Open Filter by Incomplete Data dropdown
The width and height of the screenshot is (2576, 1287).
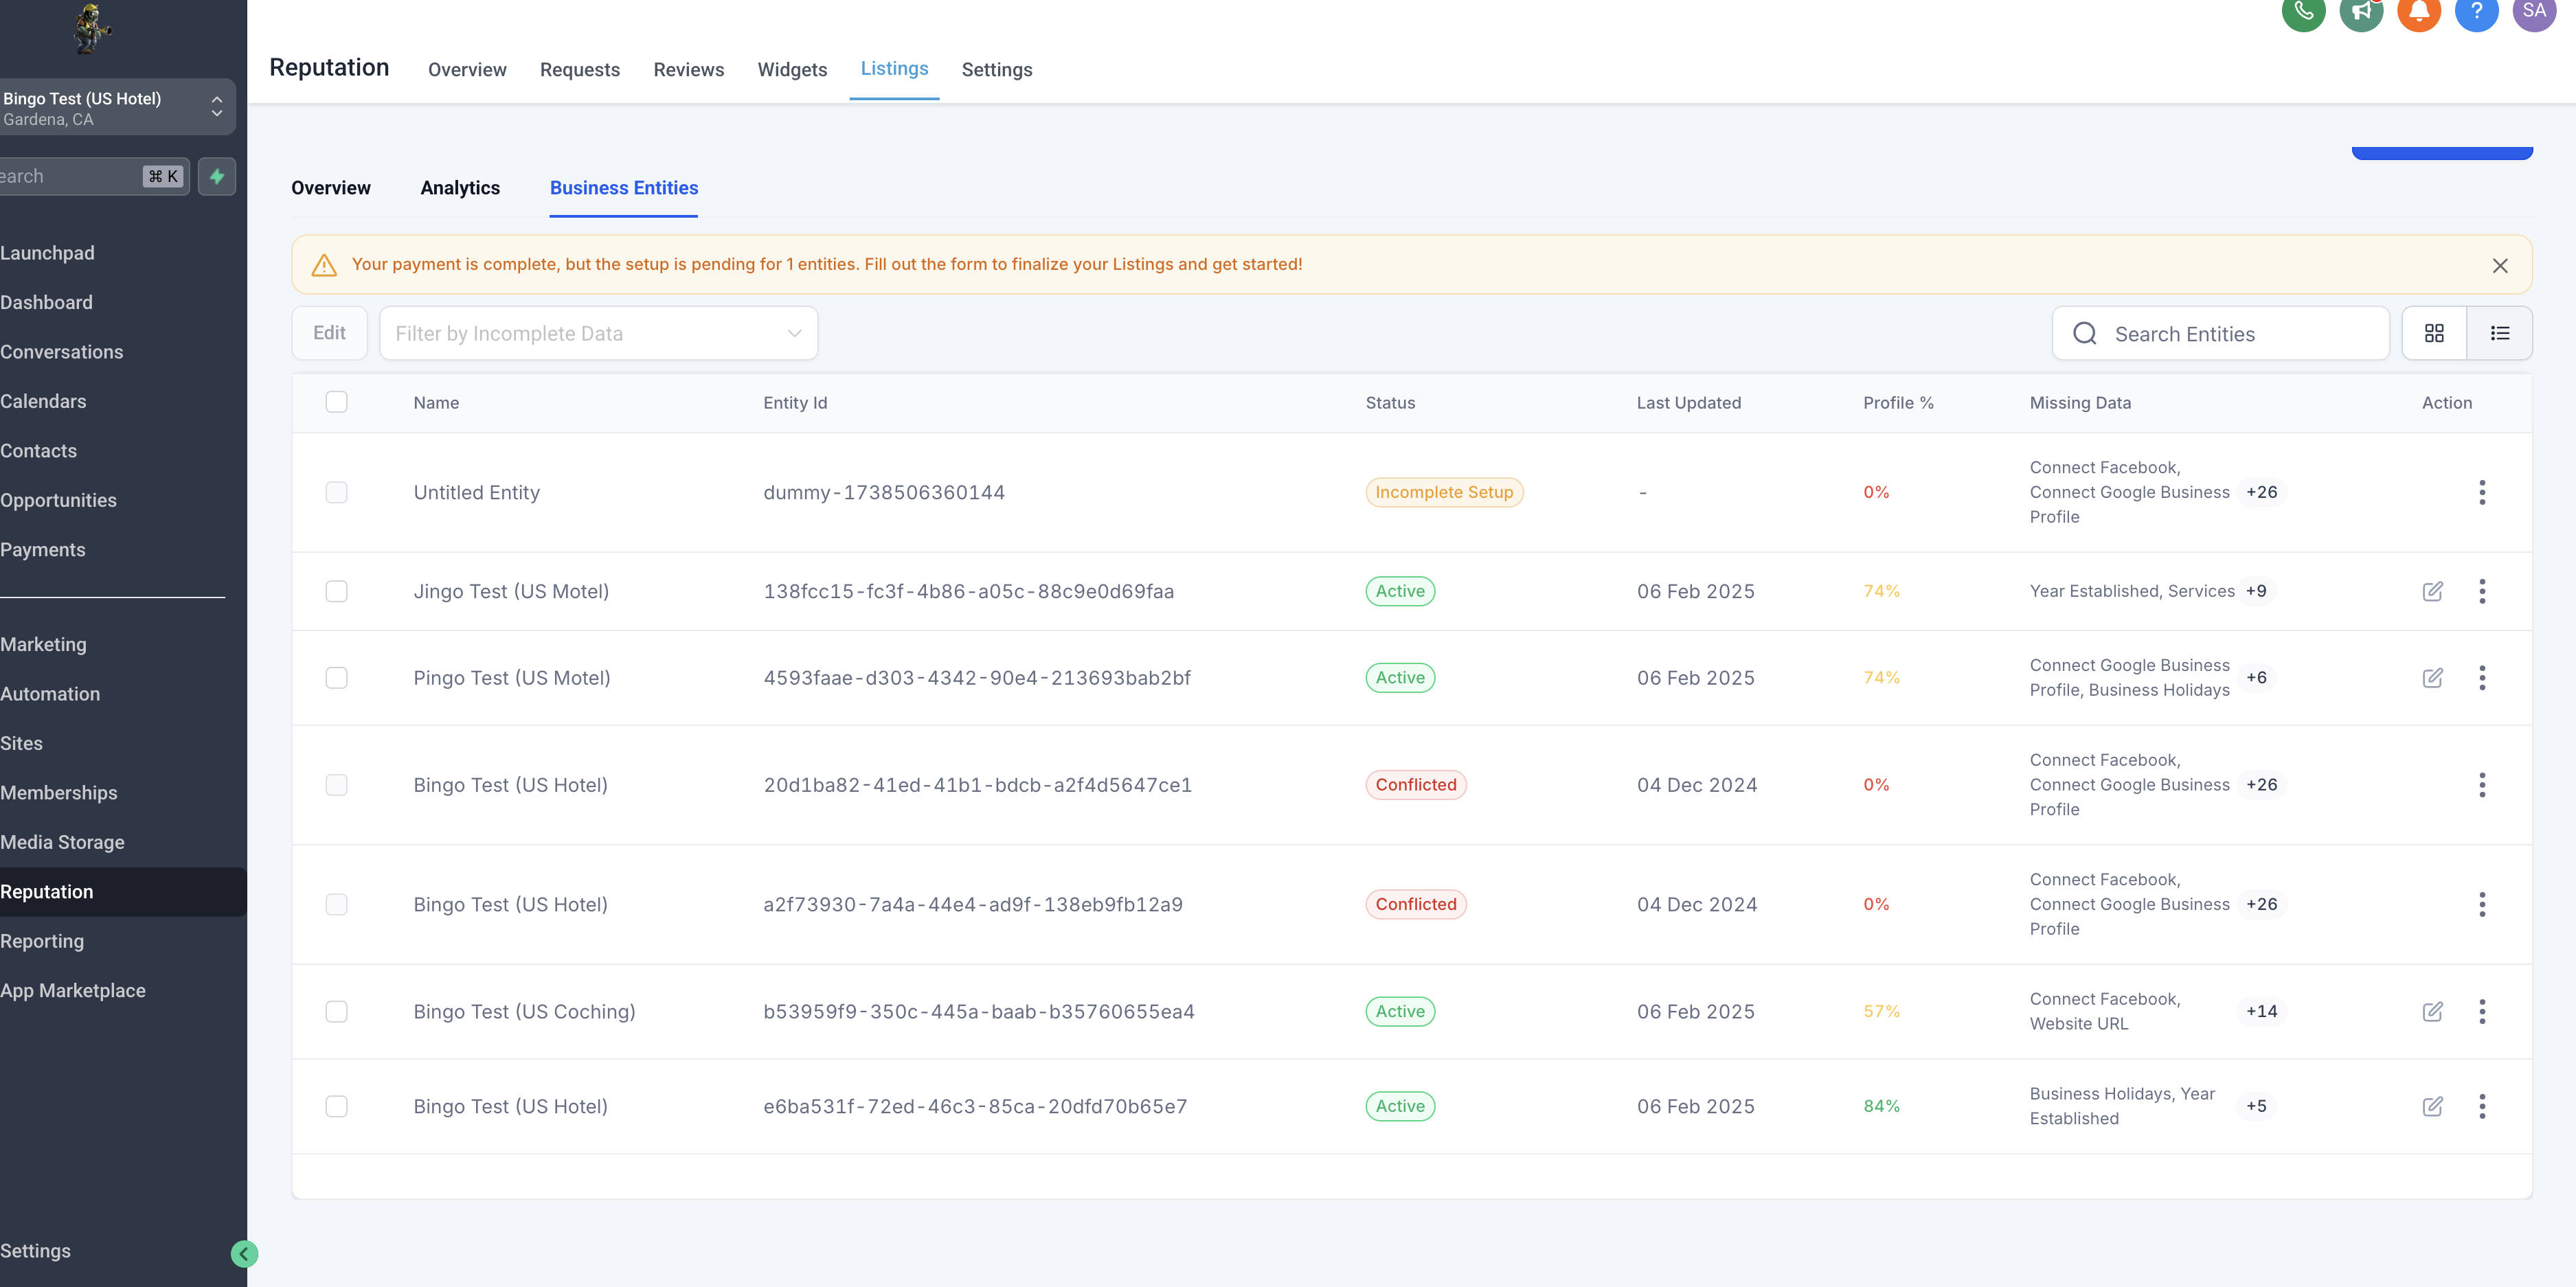coord(598,333)
